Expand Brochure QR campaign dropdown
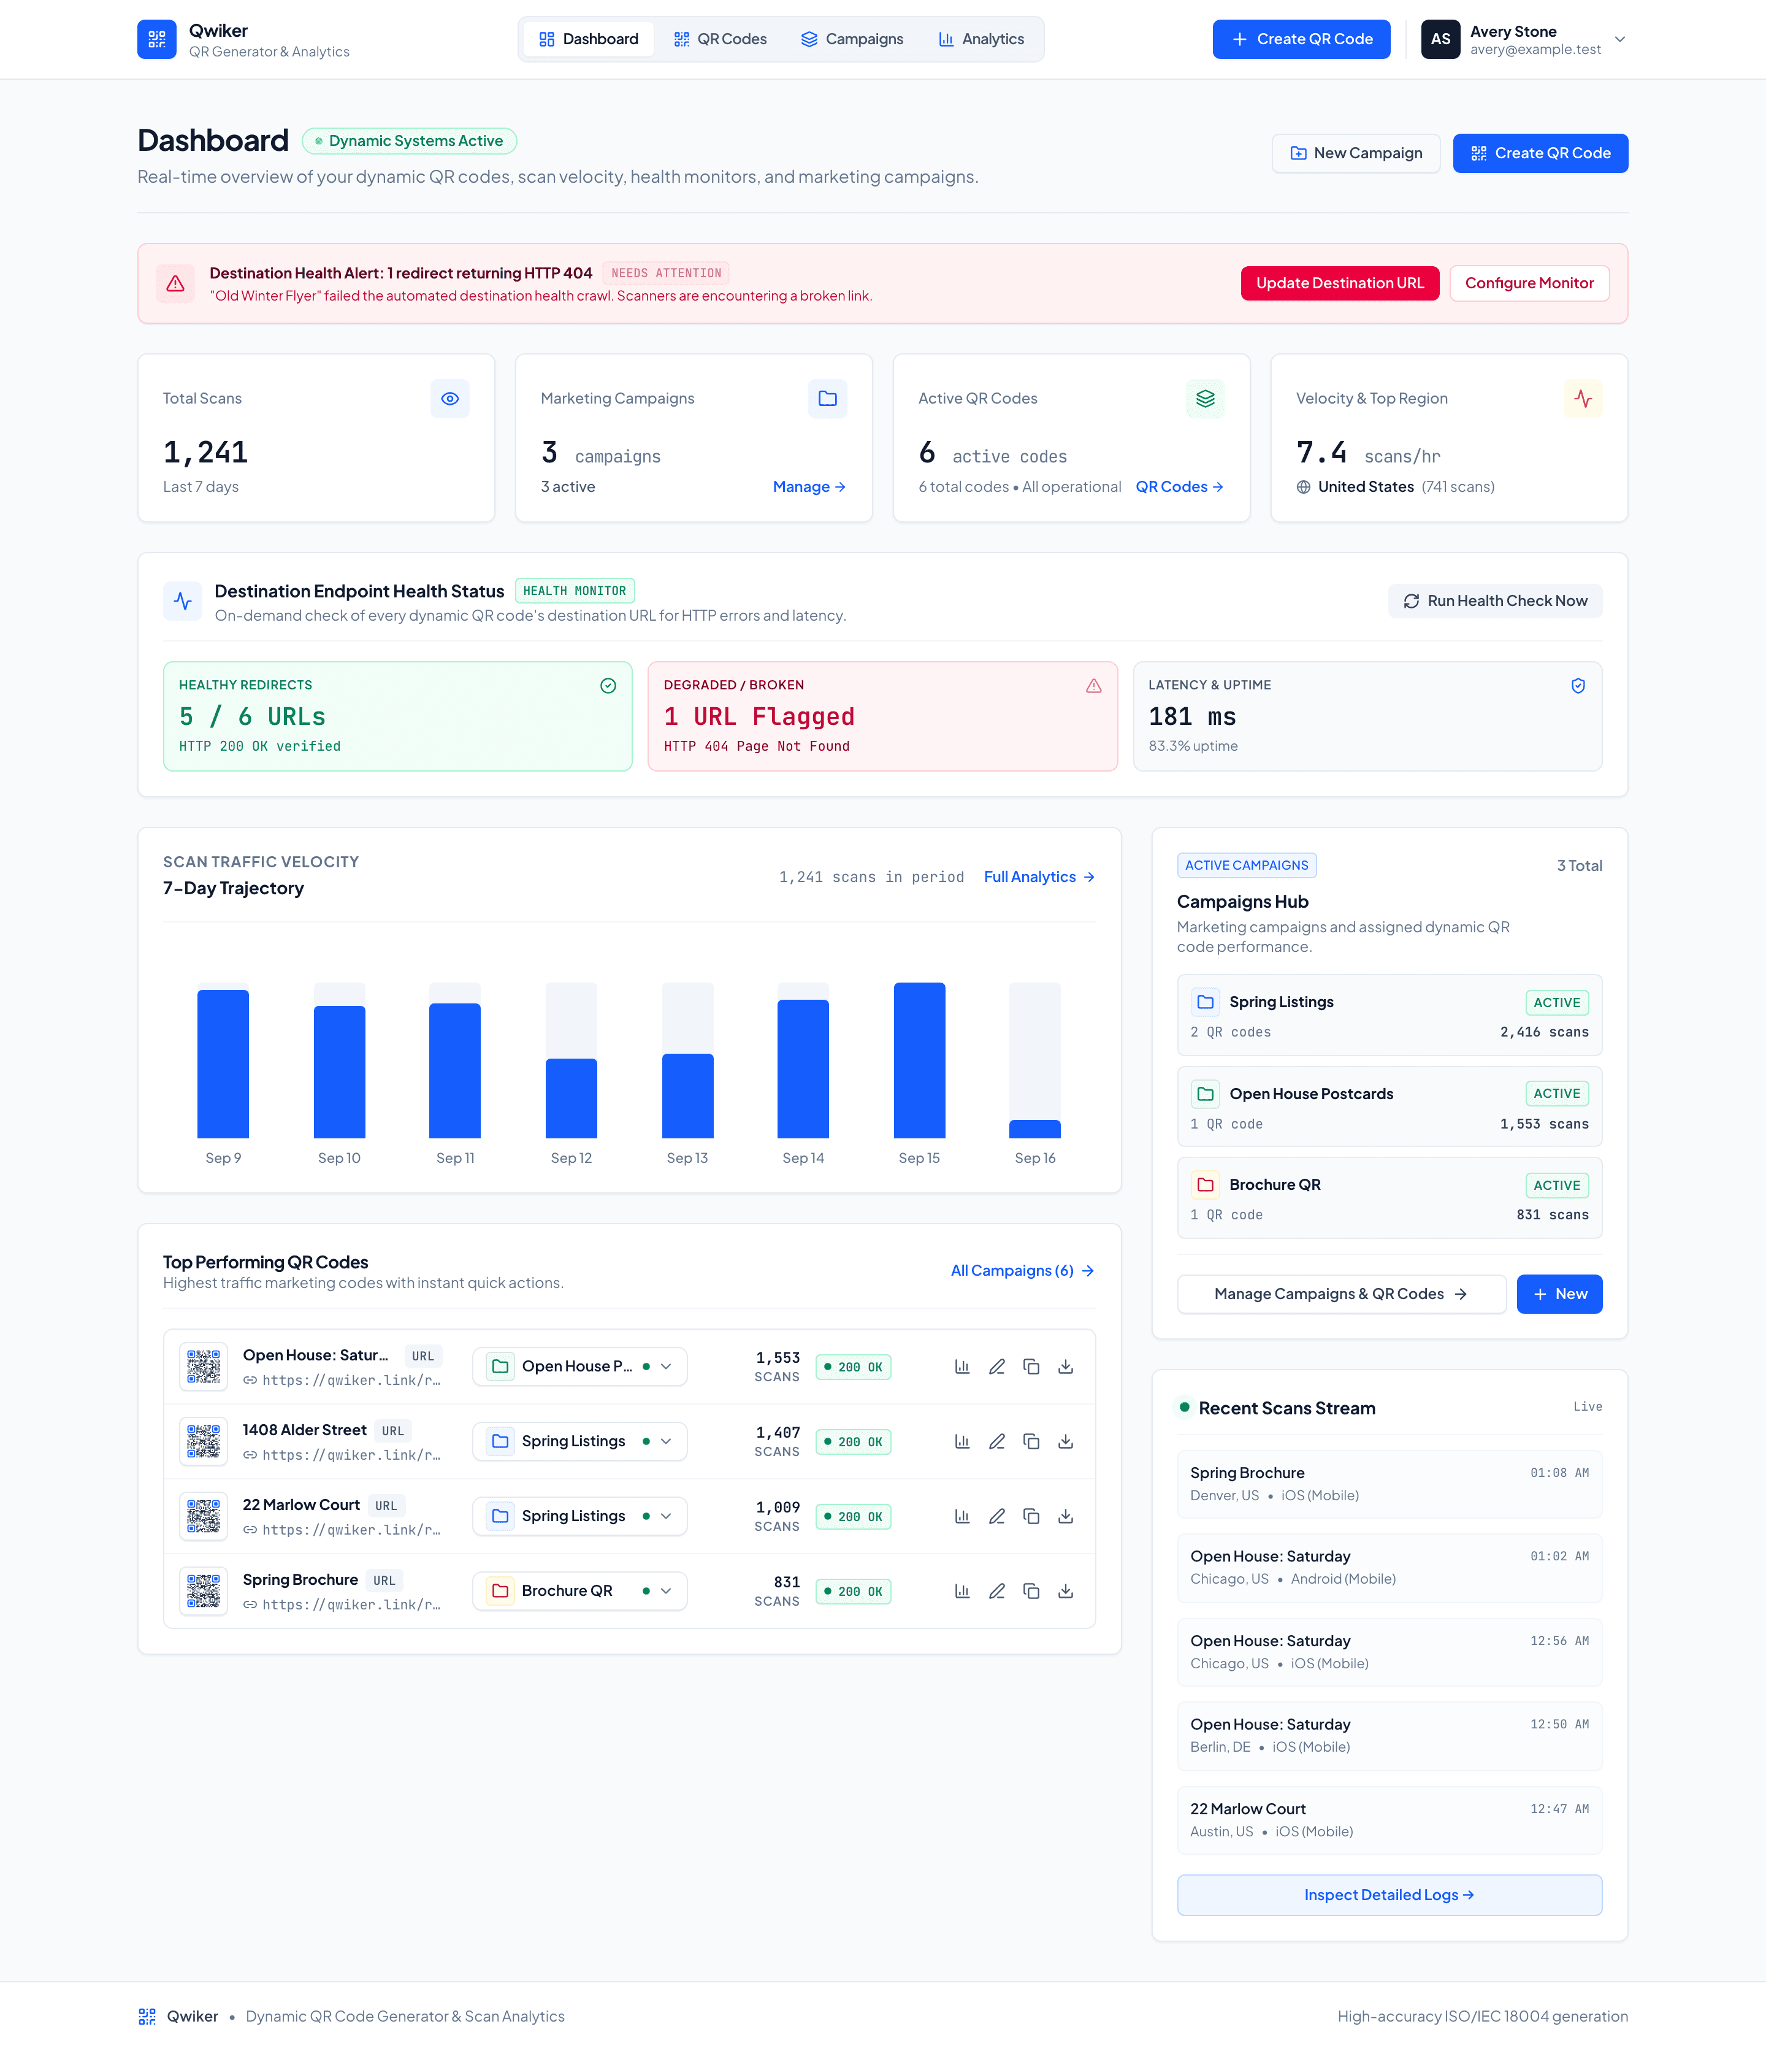Screen dimensions: 1766x2051 point(579,1592)
